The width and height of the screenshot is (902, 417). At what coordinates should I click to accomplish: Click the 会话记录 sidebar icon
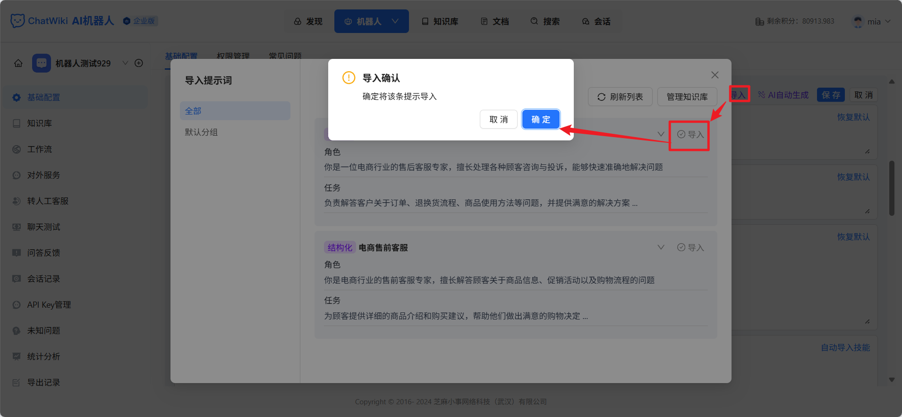click(17, 279)
